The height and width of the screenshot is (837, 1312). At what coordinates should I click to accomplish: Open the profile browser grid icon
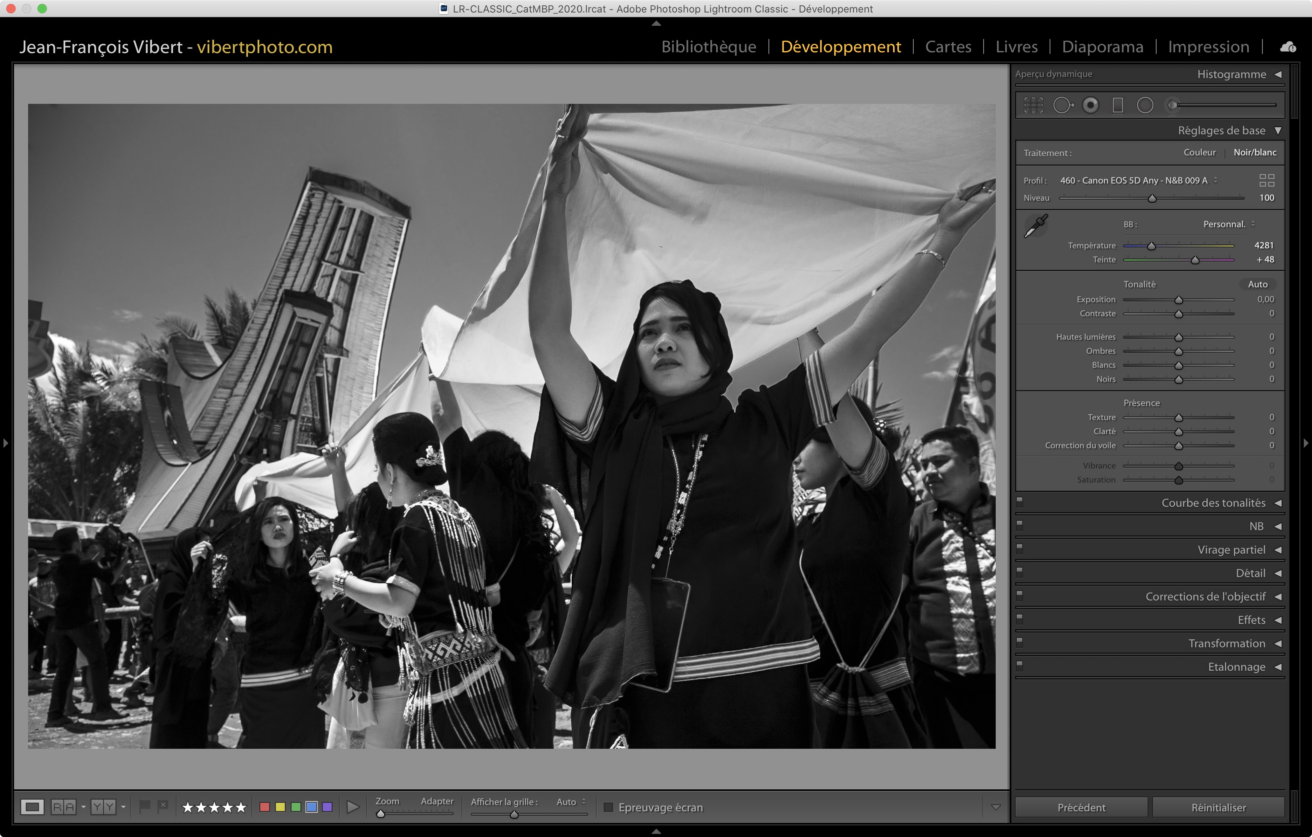(x=1267, y=180)
